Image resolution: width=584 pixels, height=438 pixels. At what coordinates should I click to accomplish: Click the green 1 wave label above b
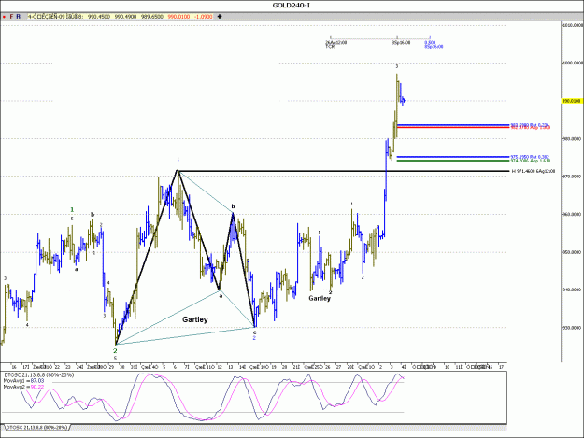[x=72, y=210]
